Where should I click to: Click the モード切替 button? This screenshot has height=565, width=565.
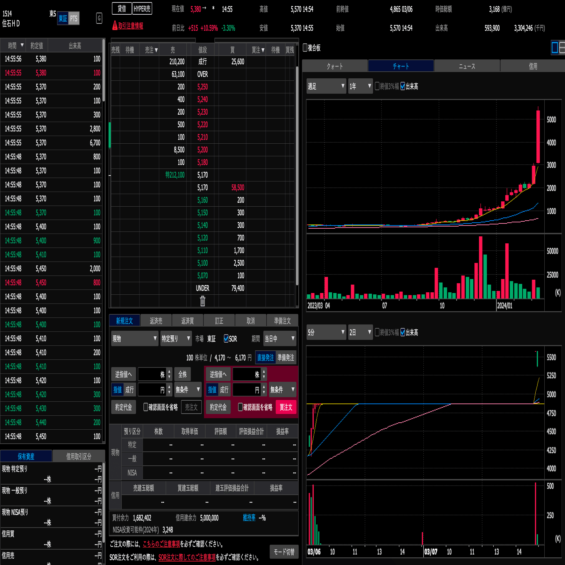(x=284, y=551)
